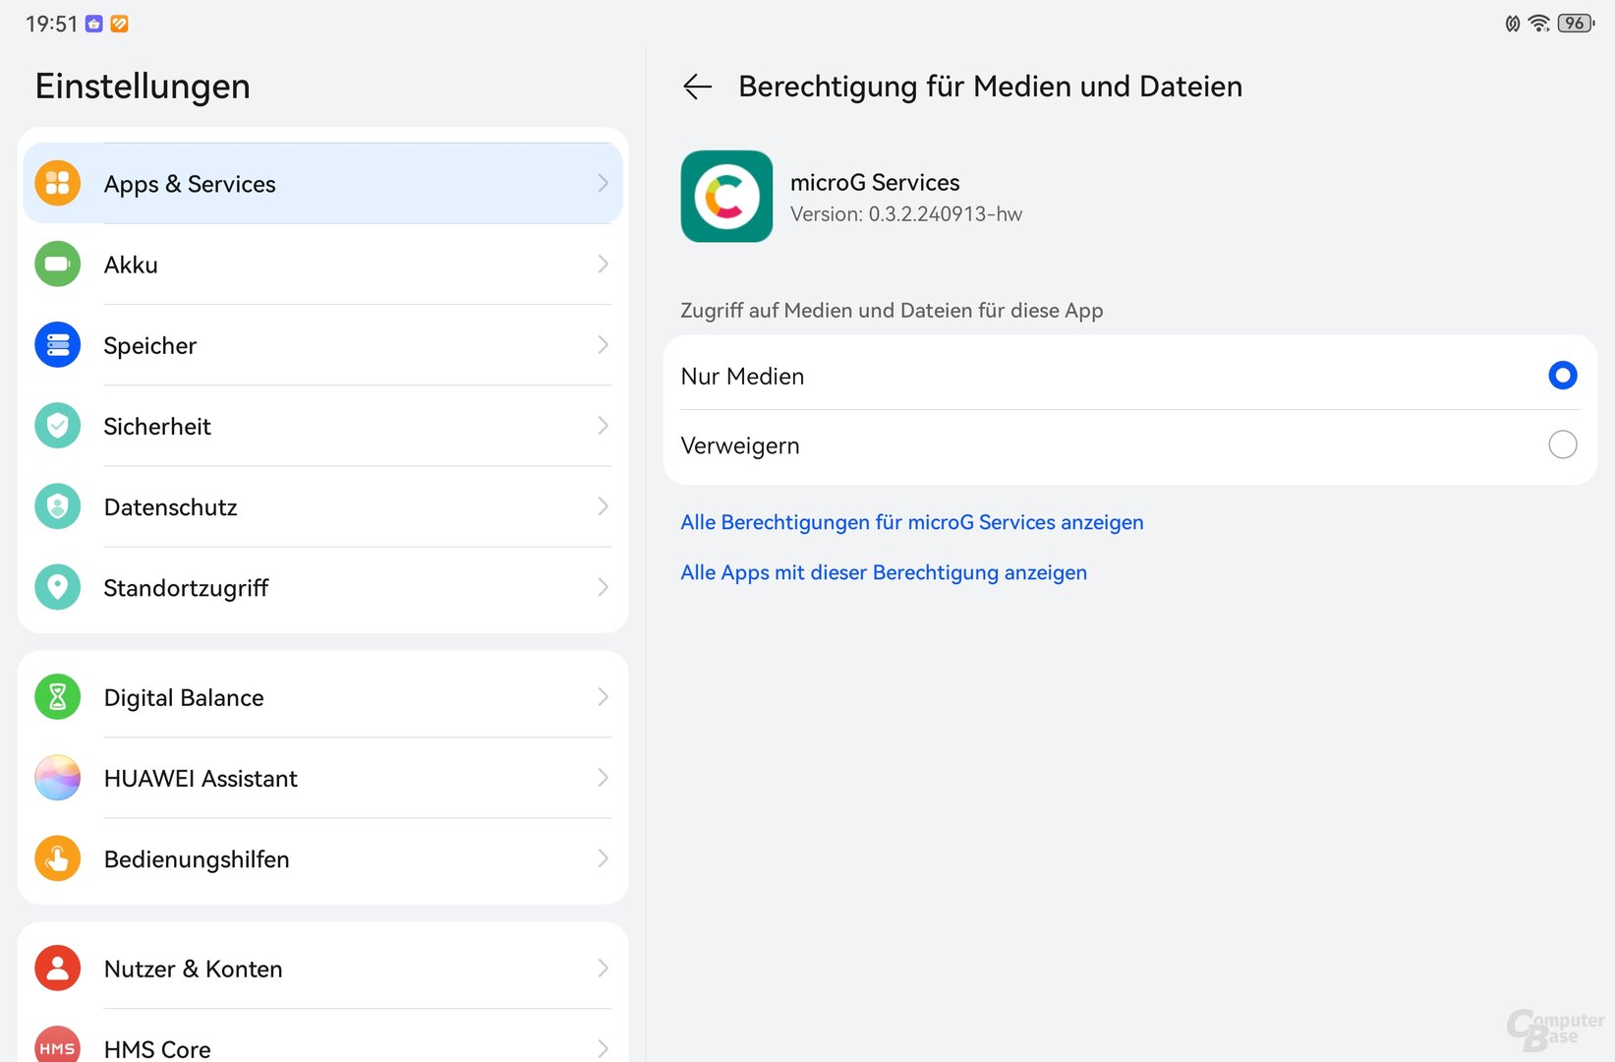Open Digital Balance using its chevron arrow

pos(603,697)
